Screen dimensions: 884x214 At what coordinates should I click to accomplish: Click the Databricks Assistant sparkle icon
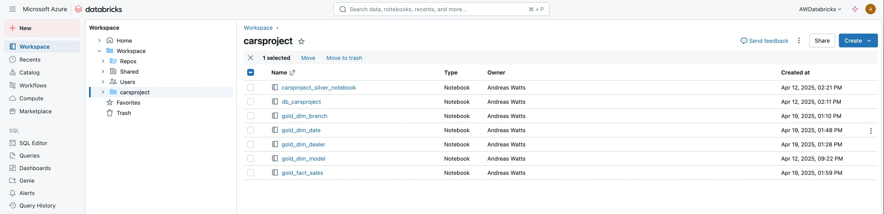(855, 9)
